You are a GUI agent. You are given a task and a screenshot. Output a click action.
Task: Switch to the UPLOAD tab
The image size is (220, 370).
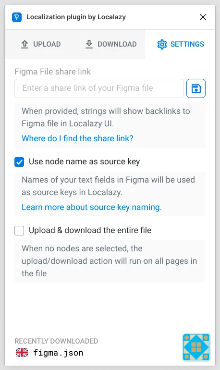pos(40,44)
